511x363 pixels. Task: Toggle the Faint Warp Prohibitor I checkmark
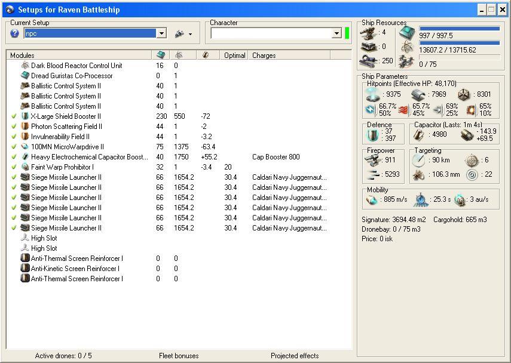14,167
